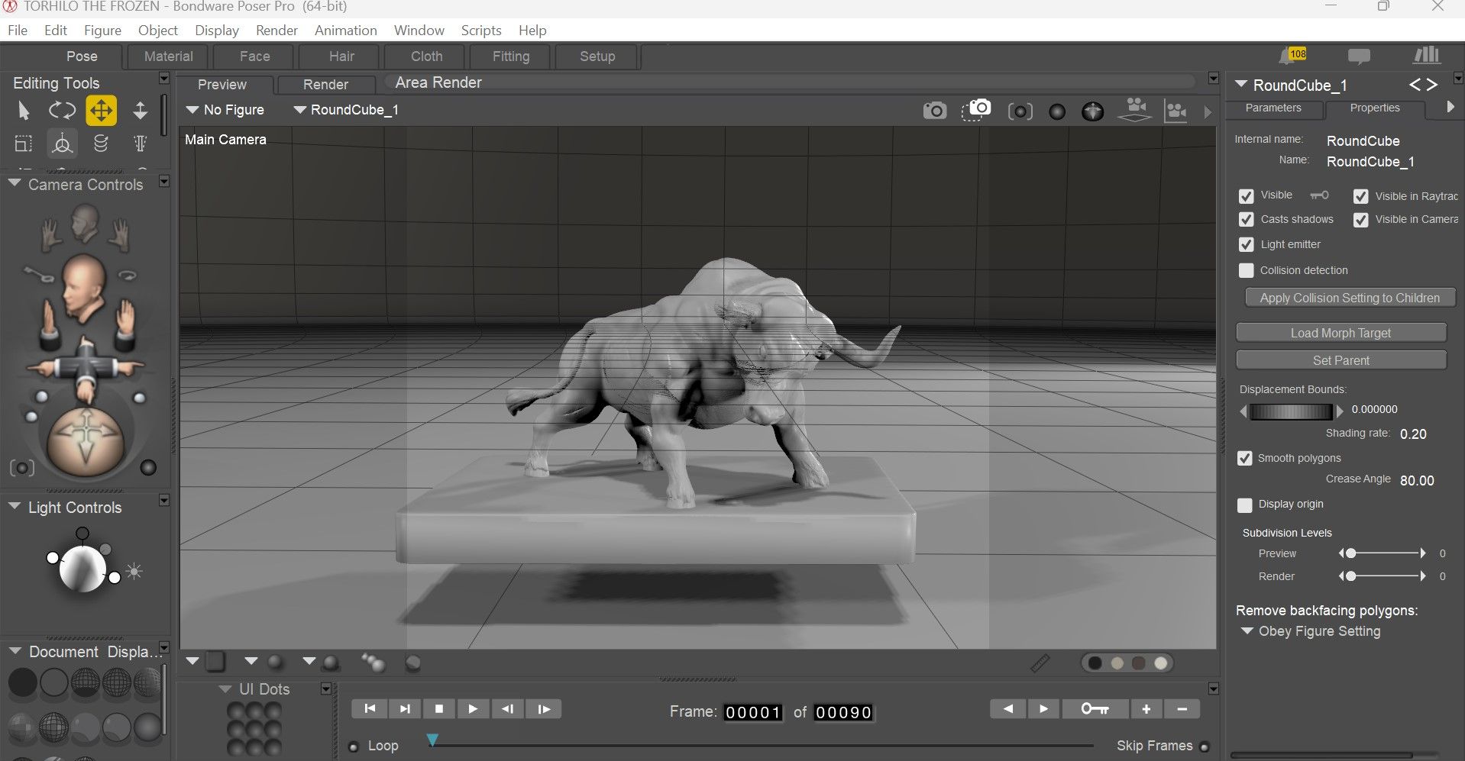Select the Direct Manipulation tool
The image size is (1465, 761).
62,143
